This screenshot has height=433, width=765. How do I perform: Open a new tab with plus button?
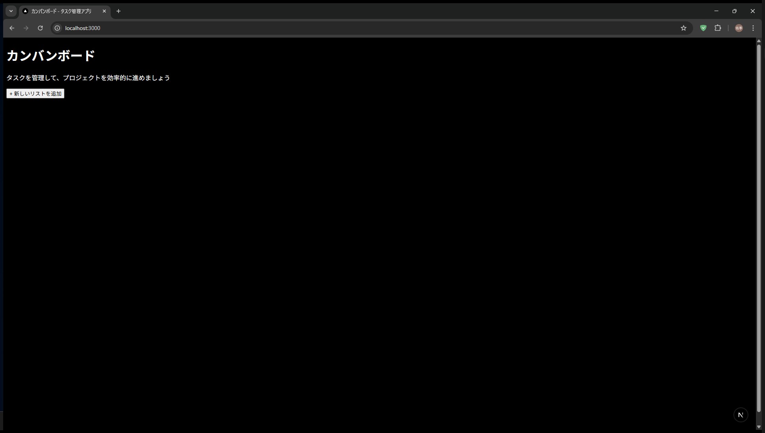point(119,11)
